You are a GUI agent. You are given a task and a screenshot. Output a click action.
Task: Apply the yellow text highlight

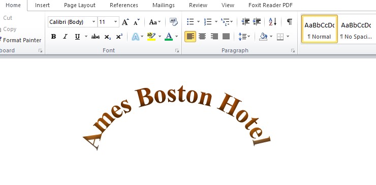151,37
